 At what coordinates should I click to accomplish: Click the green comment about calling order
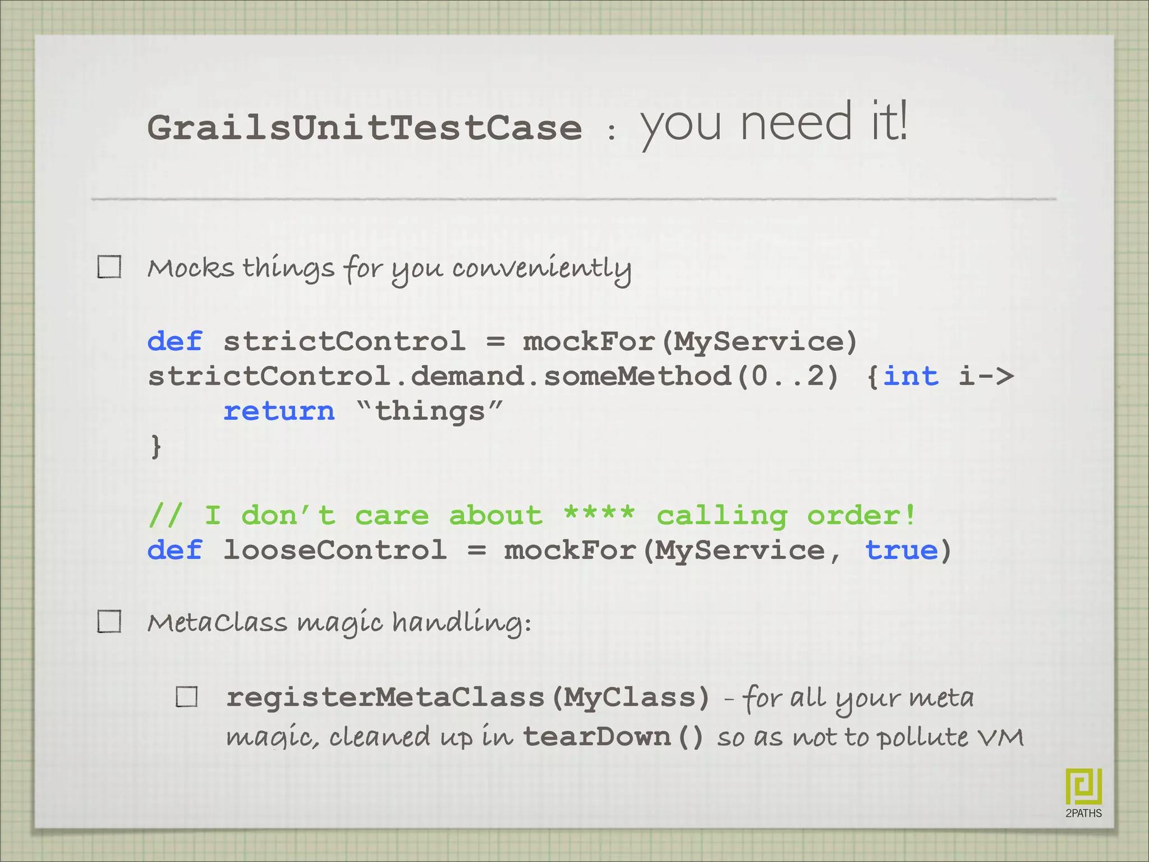(532, 516)
